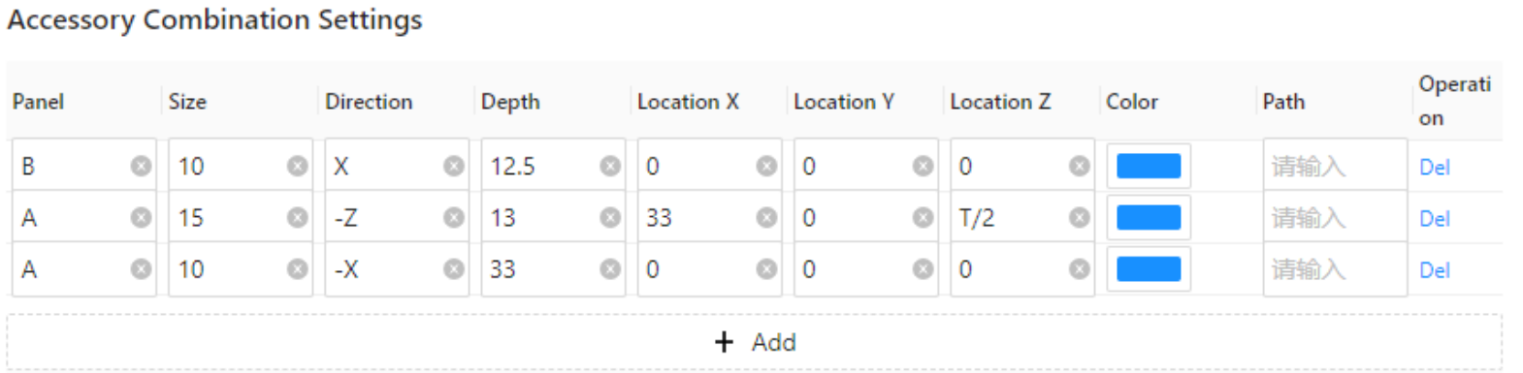The image size is (1523, 373).
Task: Delete the first row with Del
Action: point(1434,167)
